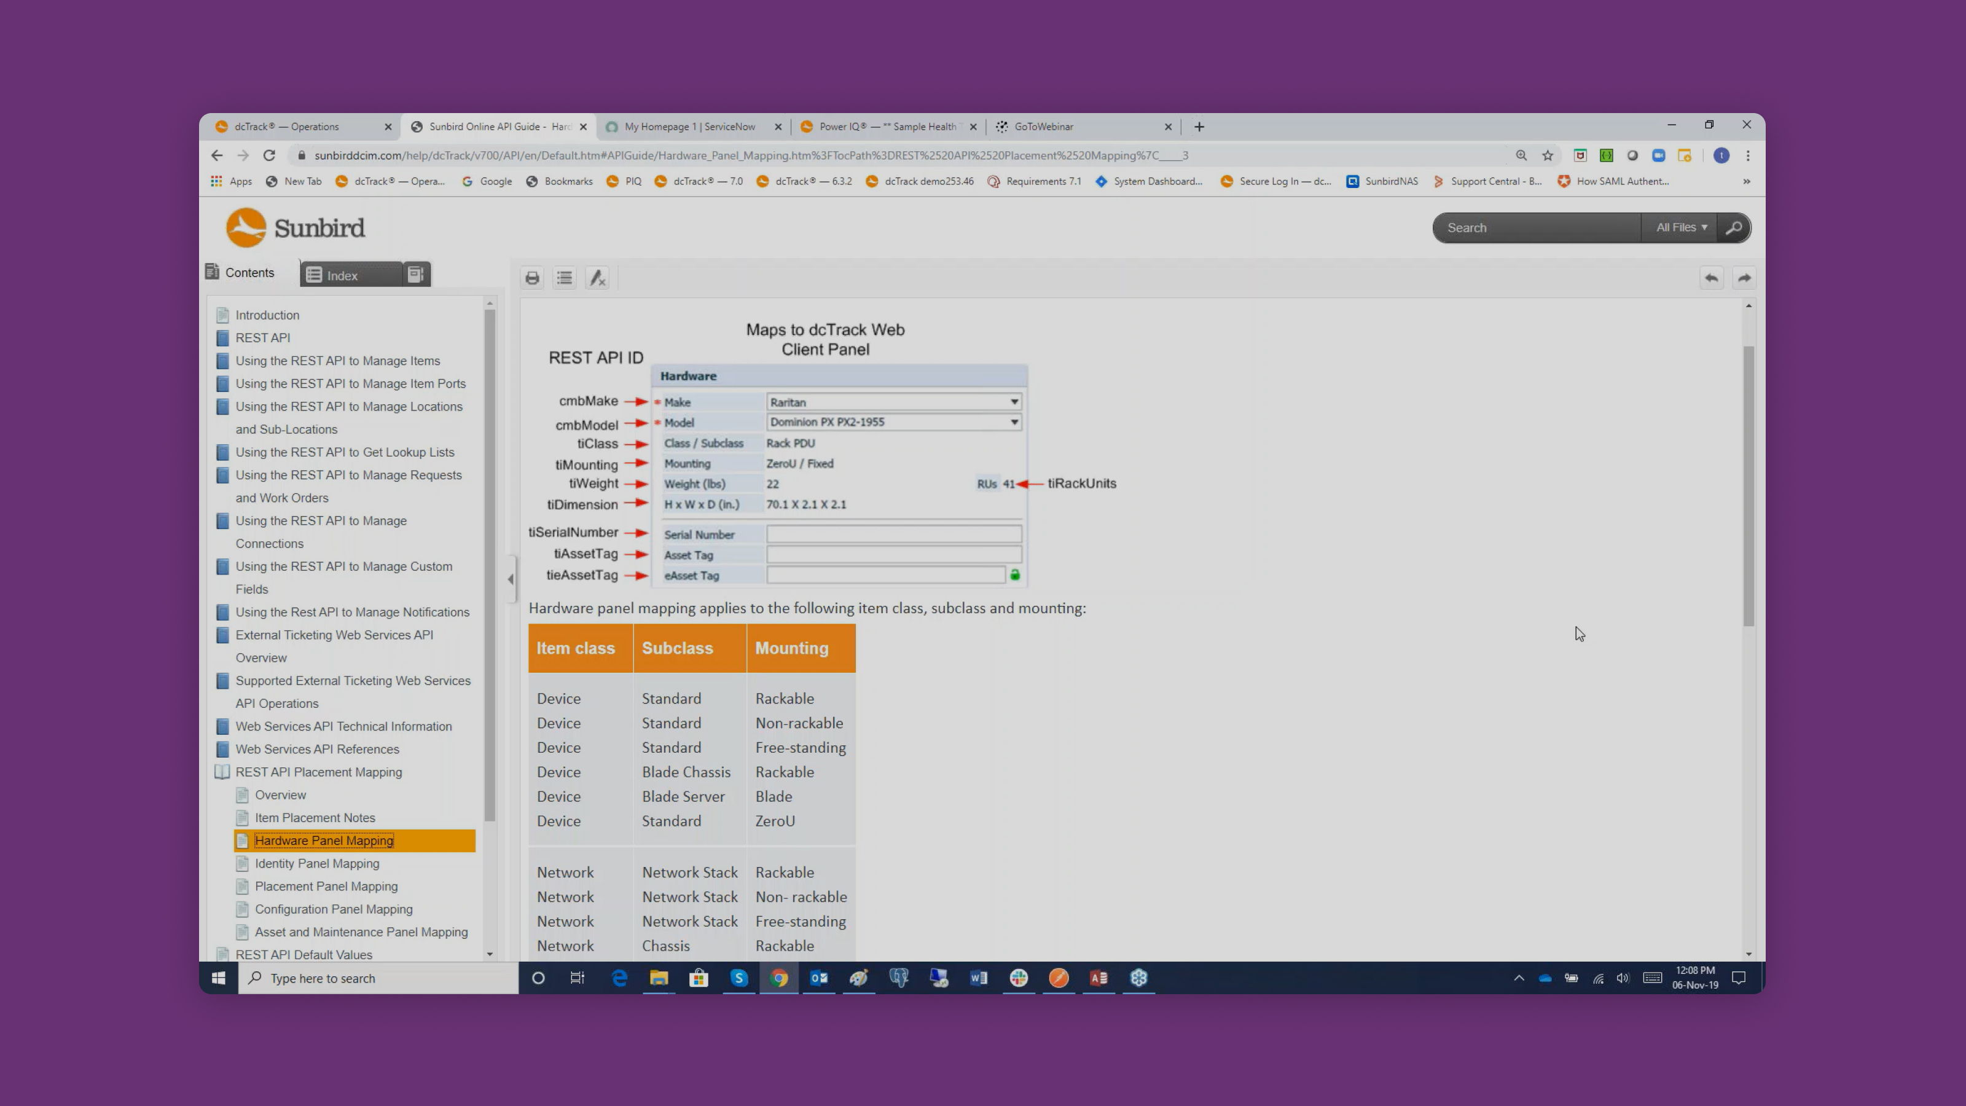The width and height of the screenshot is (1966, 1106).
Task: Open a new browser tab
Action: point(1199,127)
